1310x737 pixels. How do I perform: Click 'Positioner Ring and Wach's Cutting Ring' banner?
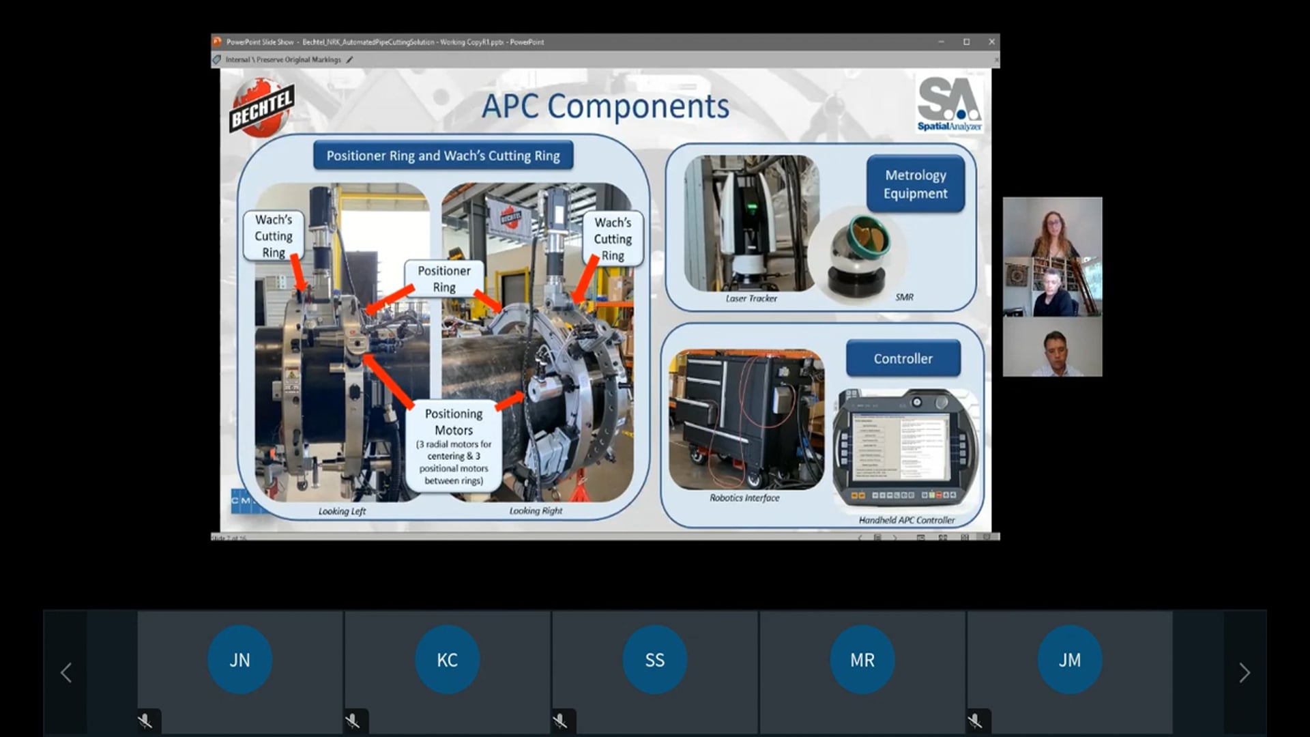pos(443,156)
